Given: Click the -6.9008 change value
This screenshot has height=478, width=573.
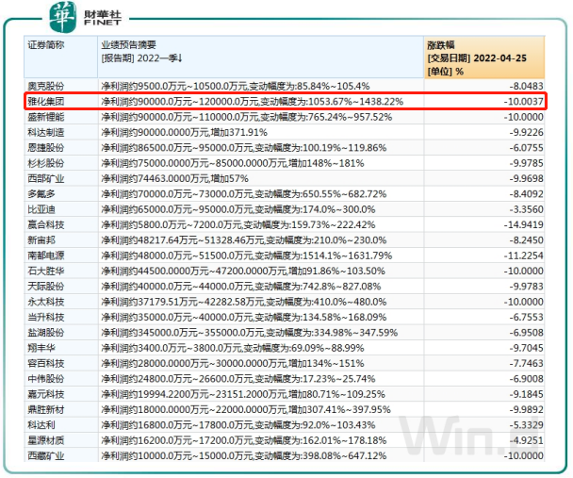Looking at the screenshot, I should (x=526, y=379).
